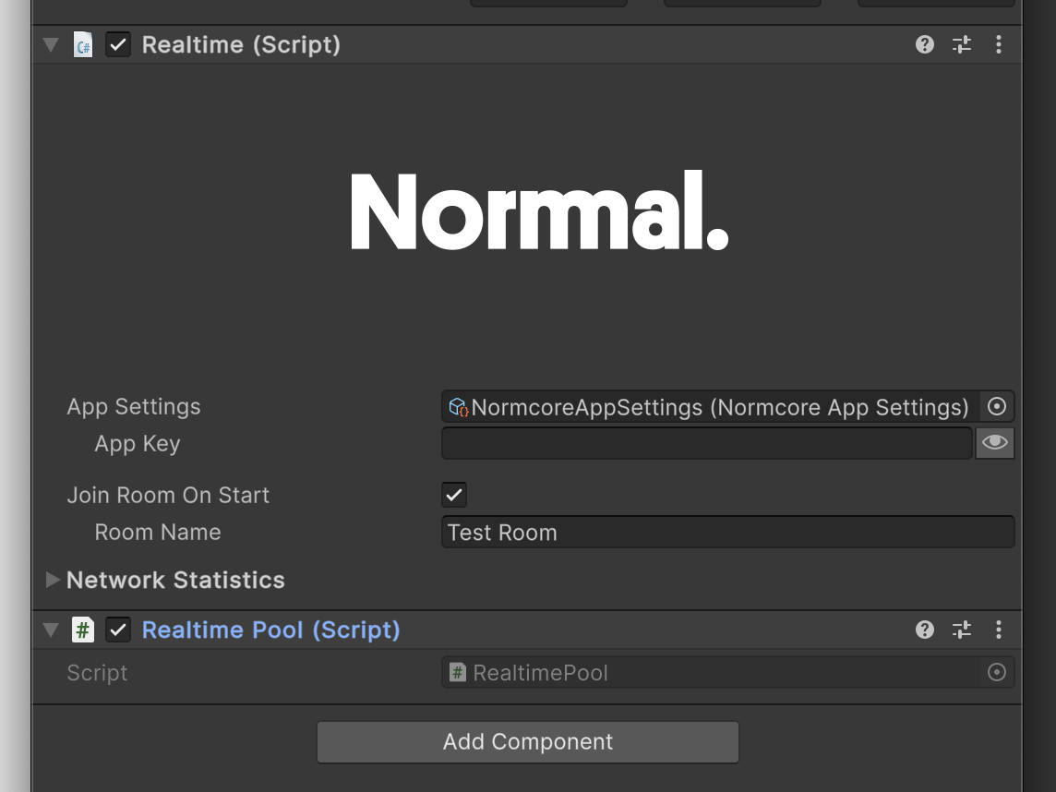Click the C# script icon on Realtime component
The width and height of the screenshot is (1056, 792).
[83, 44]
